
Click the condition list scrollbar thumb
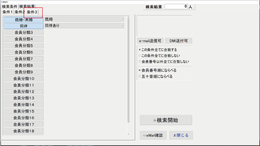click(128, 70)
